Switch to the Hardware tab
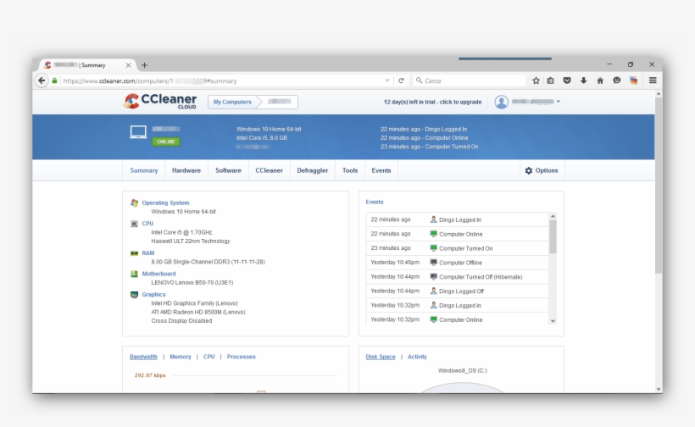Screen dimensions: 695x427 [186, 170]
